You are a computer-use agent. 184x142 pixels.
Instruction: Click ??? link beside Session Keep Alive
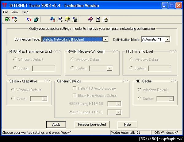tap(47, 81)
